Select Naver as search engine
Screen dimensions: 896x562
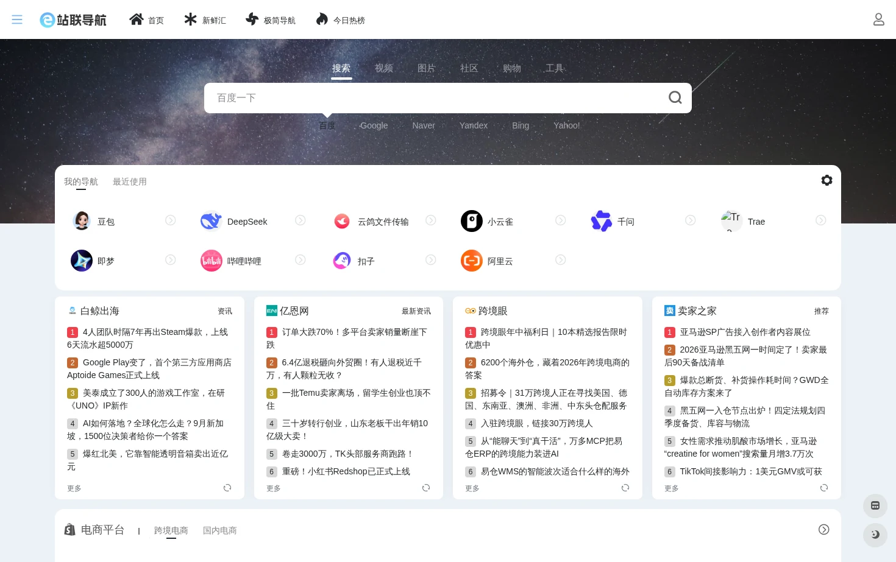point(424,125)
